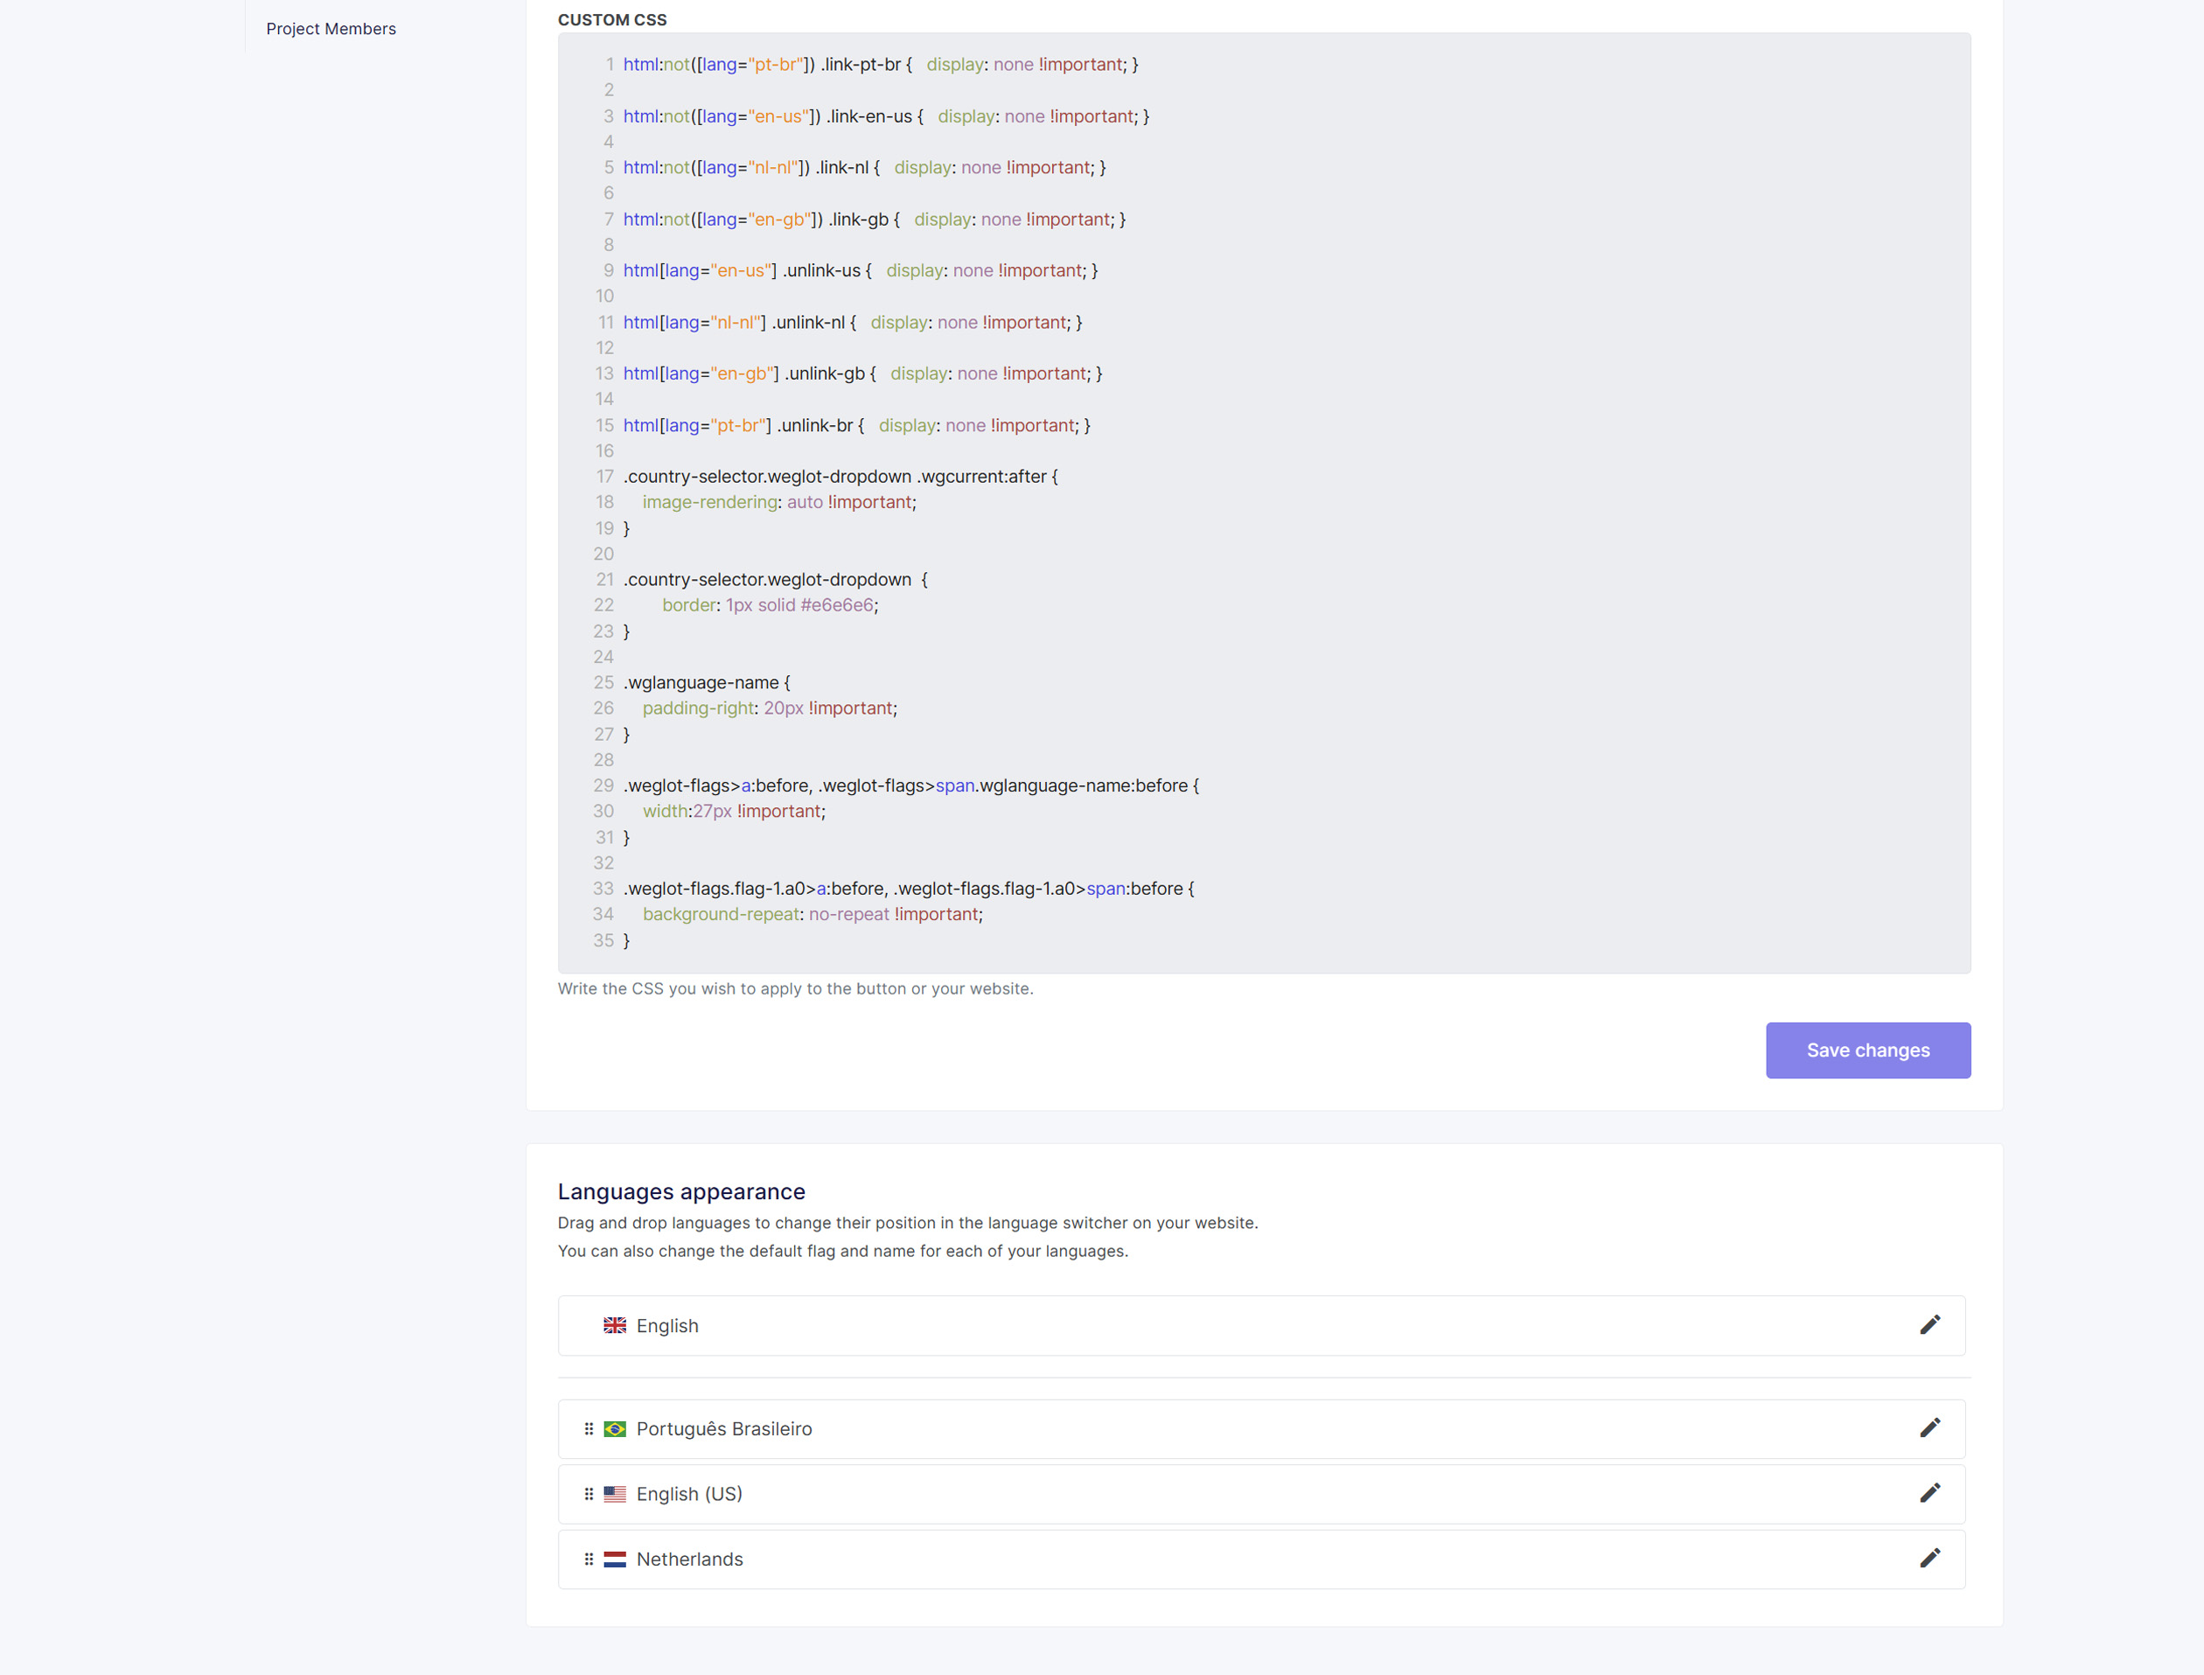This screenshot has height=1675, width=2204.
Task: Select the English default language row
Action: pyautogui.click(x=1196, y=1325)
